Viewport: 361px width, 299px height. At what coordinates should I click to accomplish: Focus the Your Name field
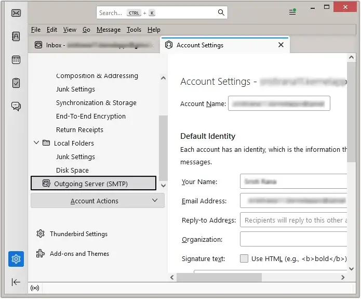[x=293, y=181]
